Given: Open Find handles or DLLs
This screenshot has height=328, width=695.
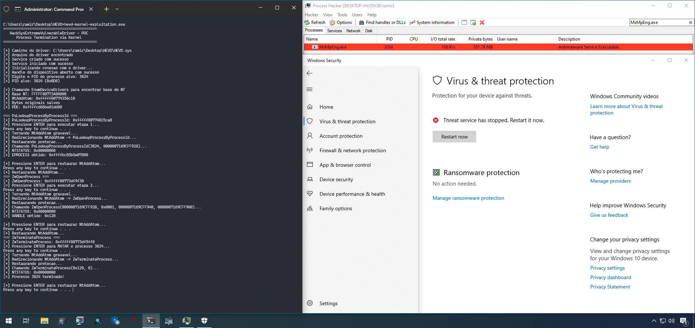Looking at the screenshot, I should coord(382,22).
